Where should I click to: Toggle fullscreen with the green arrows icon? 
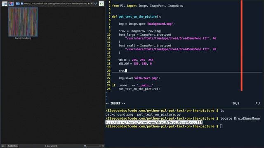(x=101, y=4)
